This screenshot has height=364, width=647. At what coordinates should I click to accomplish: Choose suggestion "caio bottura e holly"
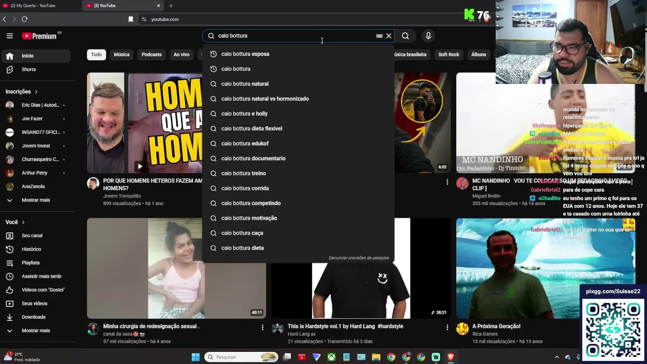(298, 114)
